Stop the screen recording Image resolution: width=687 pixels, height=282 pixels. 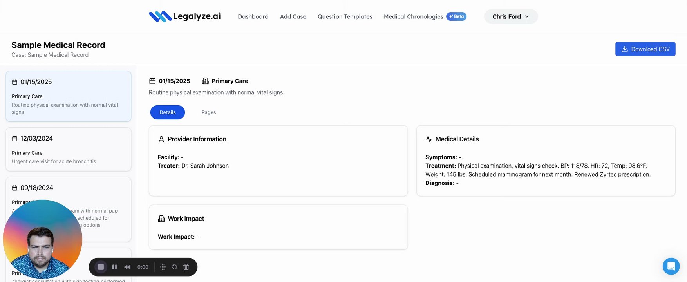[101, 267]
